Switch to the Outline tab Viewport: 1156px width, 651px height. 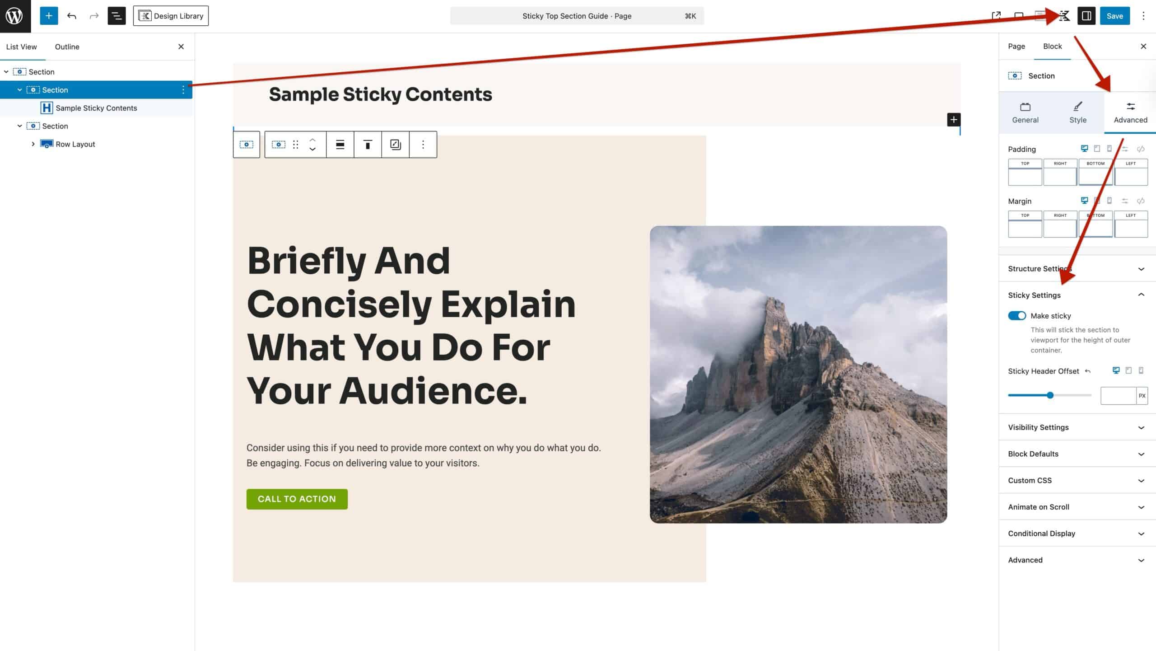[x=67, y=47]
